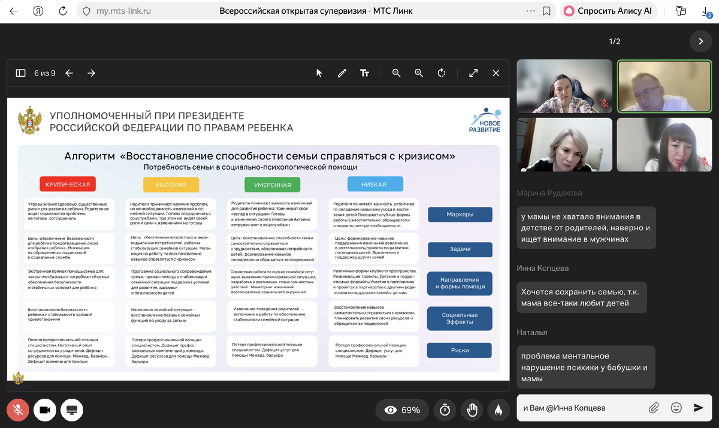
Task: Click the Направления и формы помощи label
Action: [460, 284]
